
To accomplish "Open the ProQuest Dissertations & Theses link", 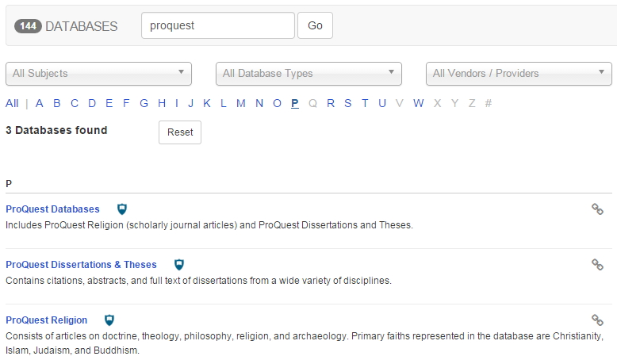I will [81, 264].
